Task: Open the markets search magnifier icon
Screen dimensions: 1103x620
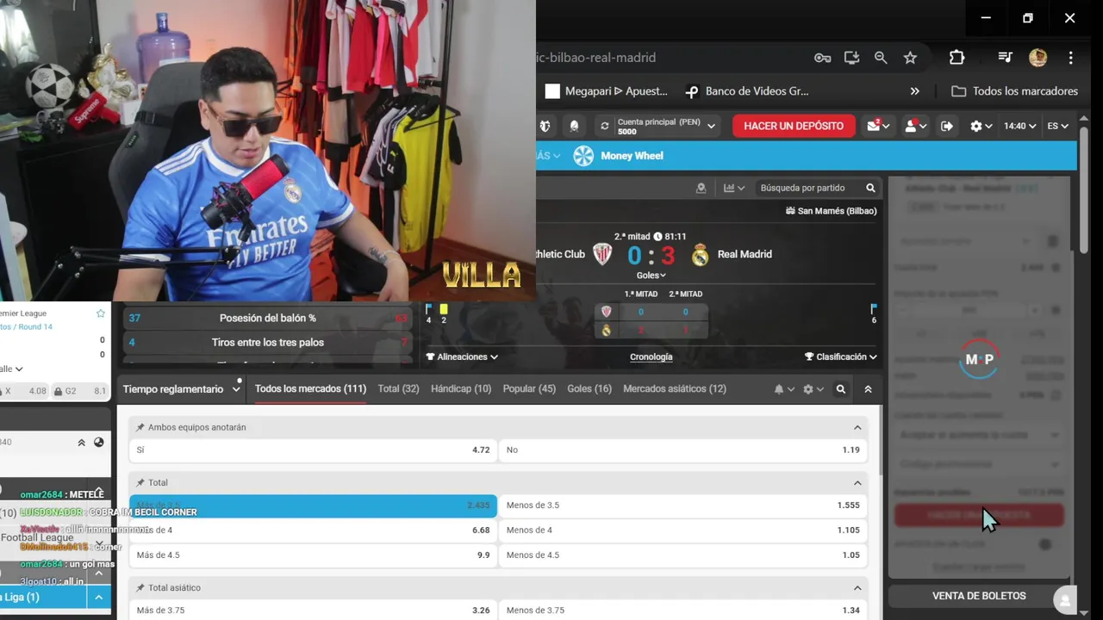Action: (841, 389)
